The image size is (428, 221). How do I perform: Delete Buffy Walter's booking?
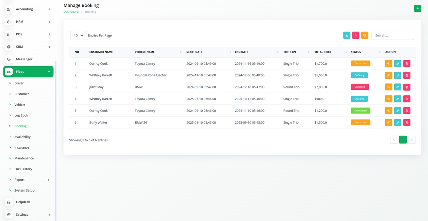click(407, 123)
